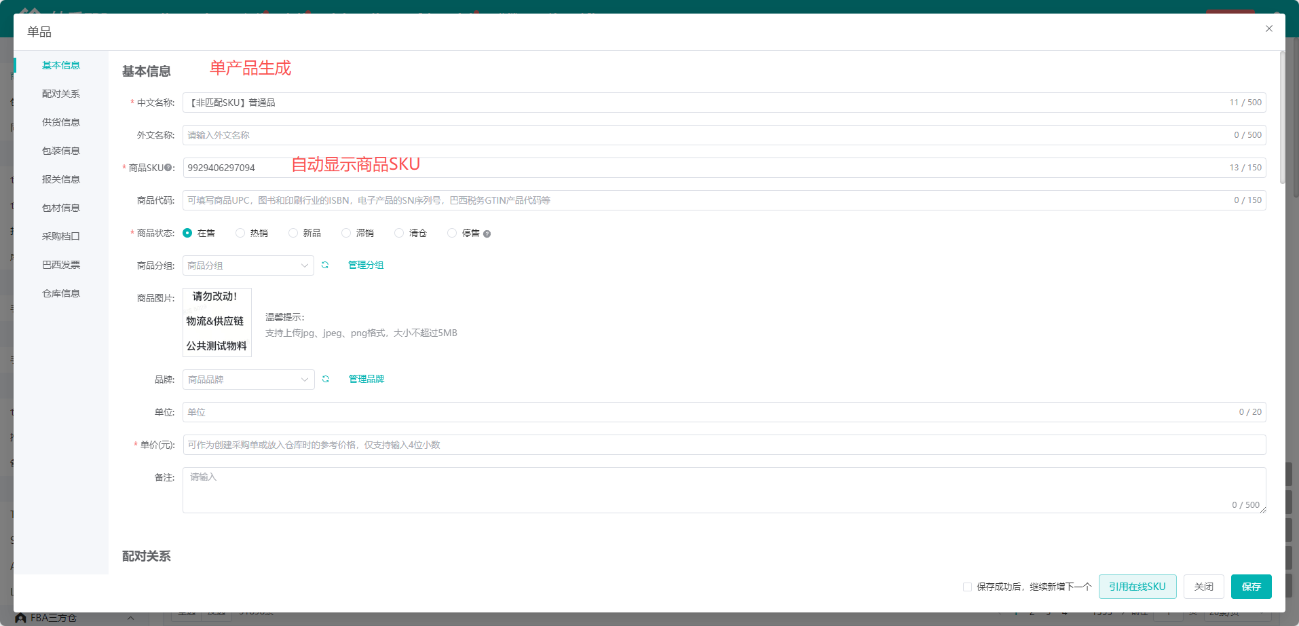
Task: Refresh the 商品分组 list
Action: coord(325,265)
